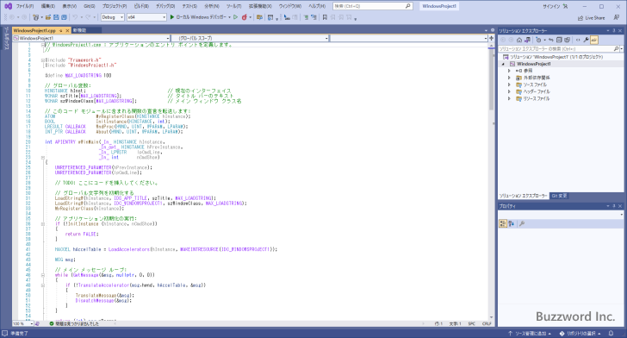Screen dimensions: 627x338
Task: Click the Open File folder toolbar icon
Action: pos(48,17)
